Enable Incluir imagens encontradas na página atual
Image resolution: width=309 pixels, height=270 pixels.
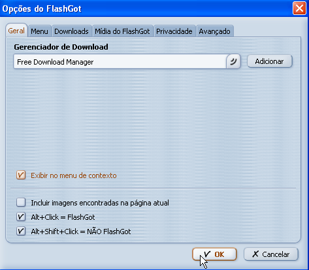point(21,202)
